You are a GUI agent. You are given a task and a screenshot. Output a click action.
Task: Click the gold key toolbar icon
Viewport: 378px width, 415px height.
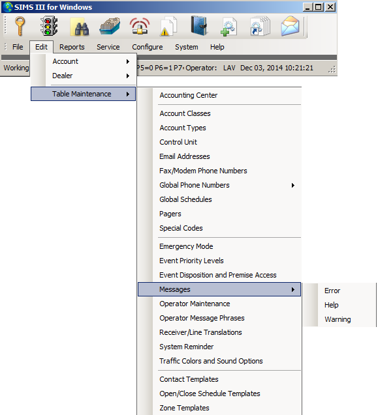click(20, 26)
